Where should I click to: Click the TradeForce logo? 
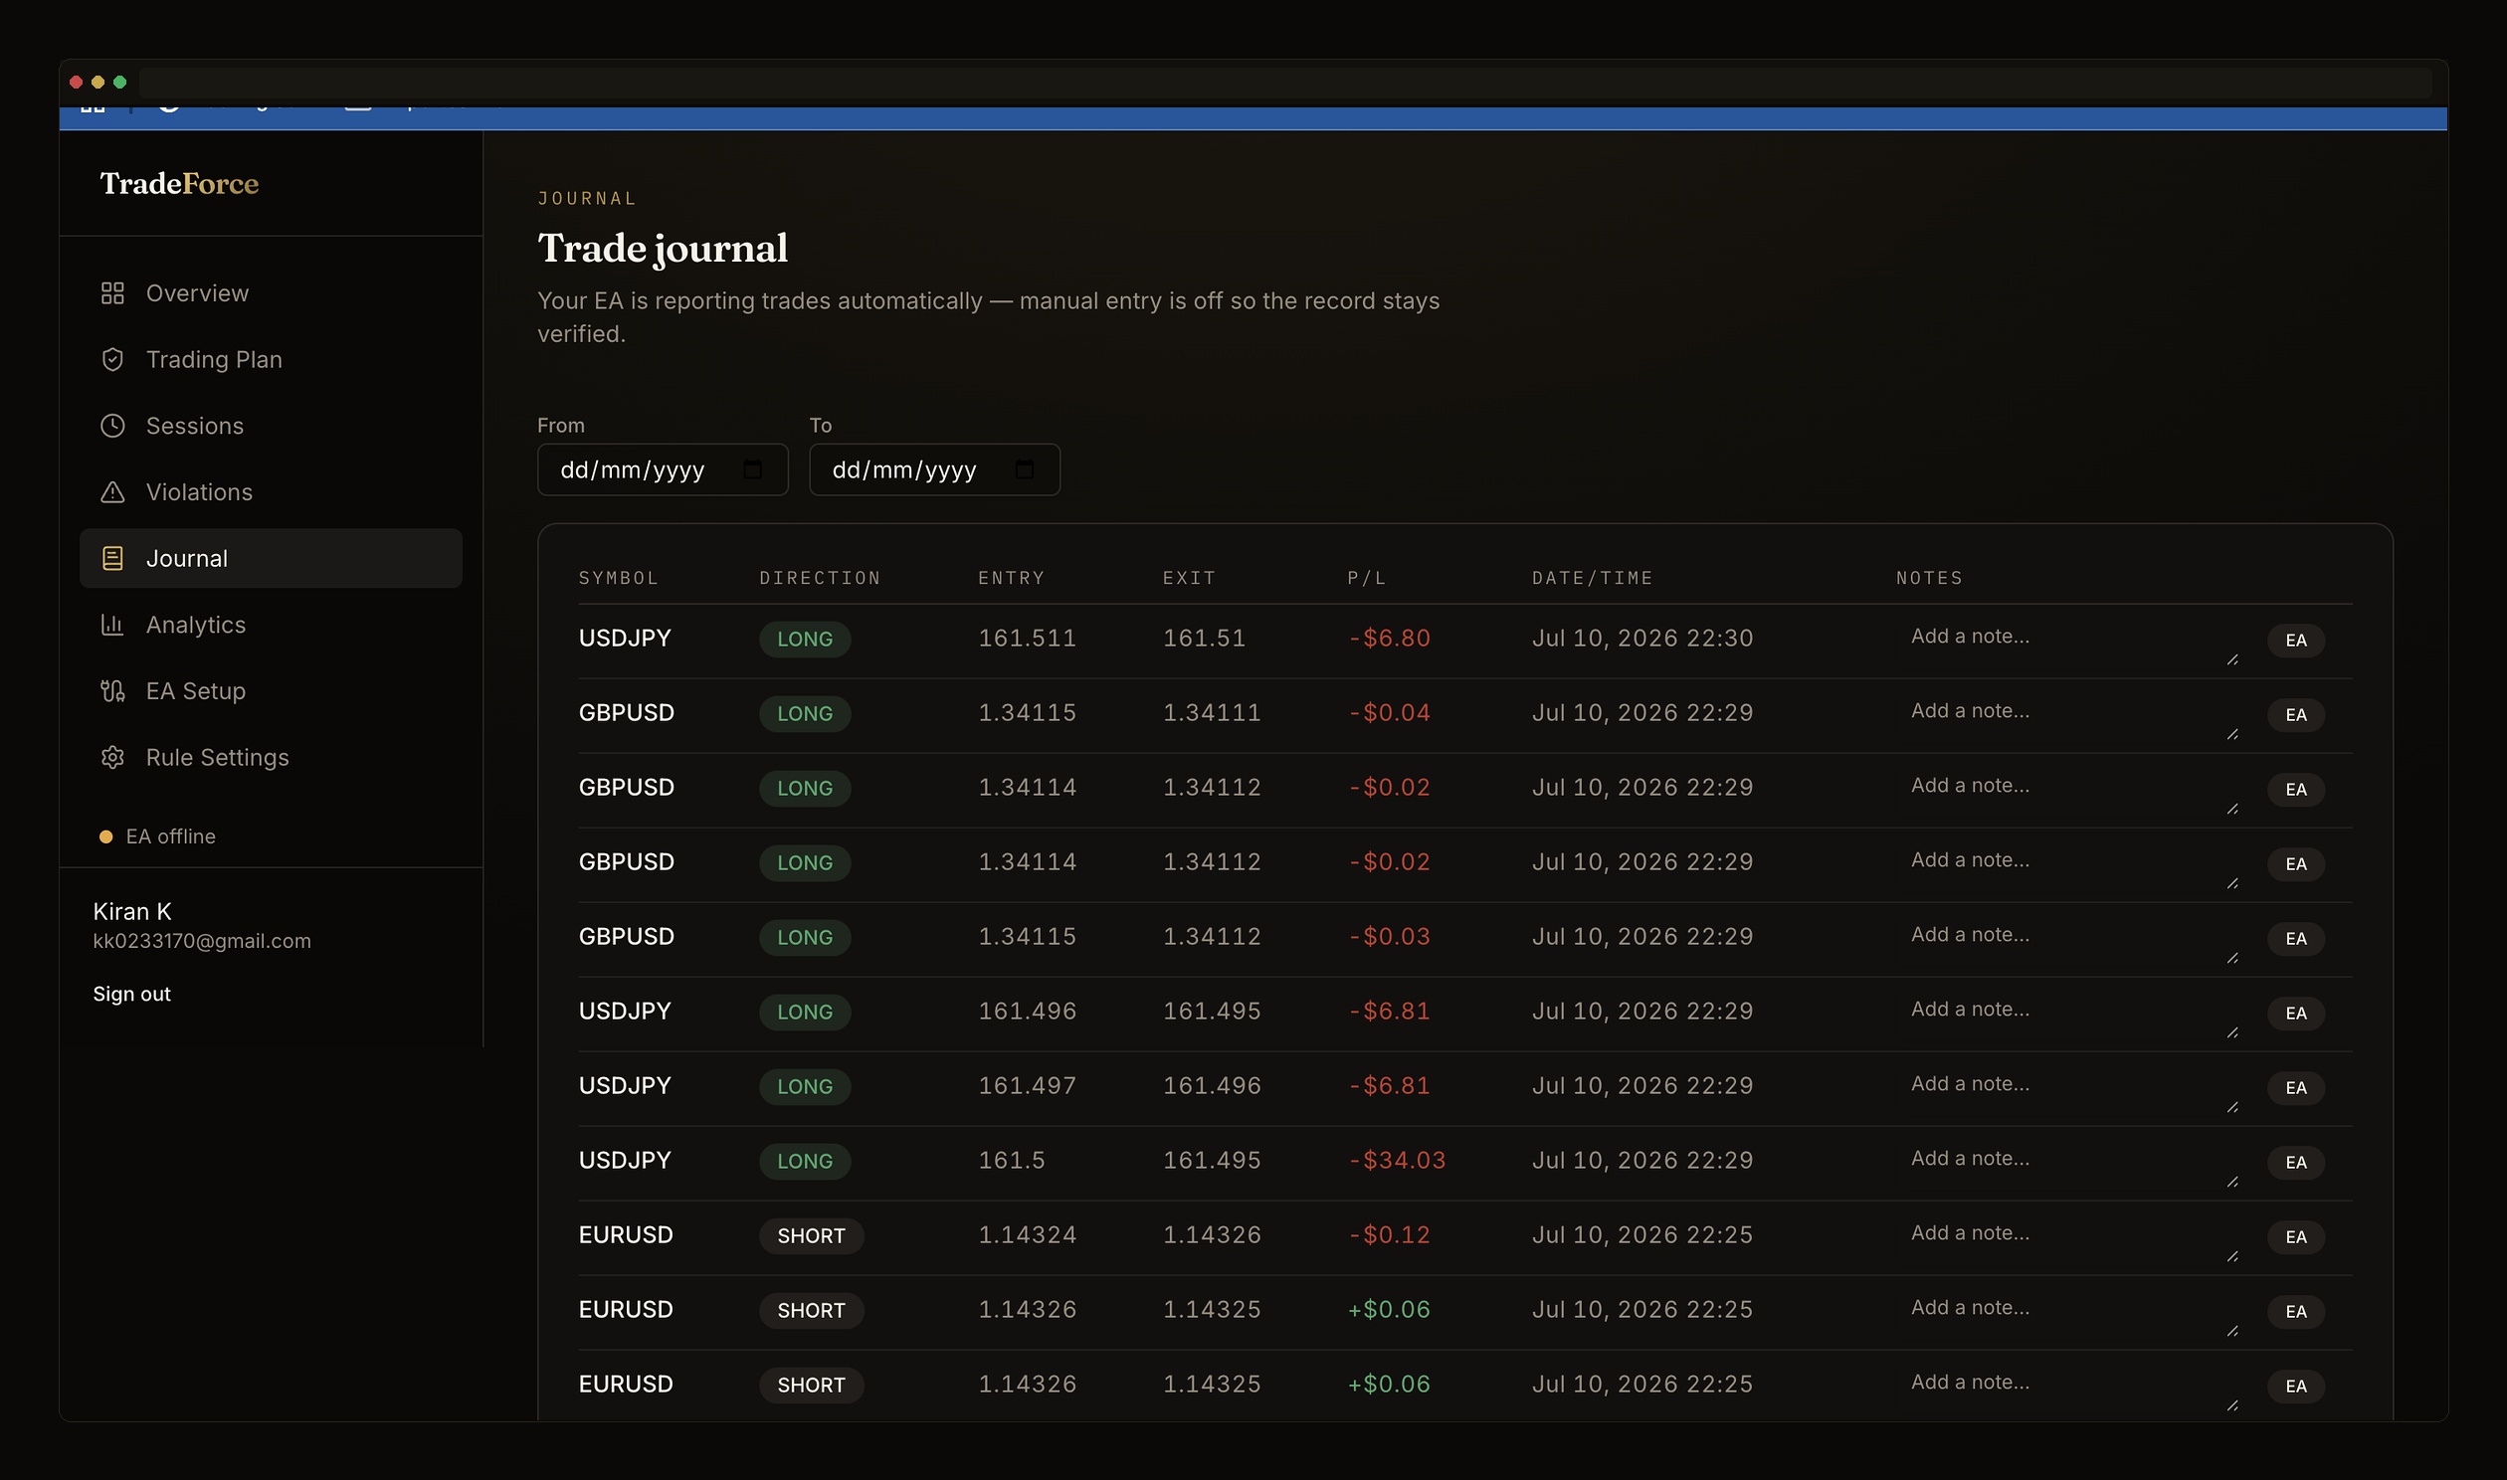(x=179, y=183)
